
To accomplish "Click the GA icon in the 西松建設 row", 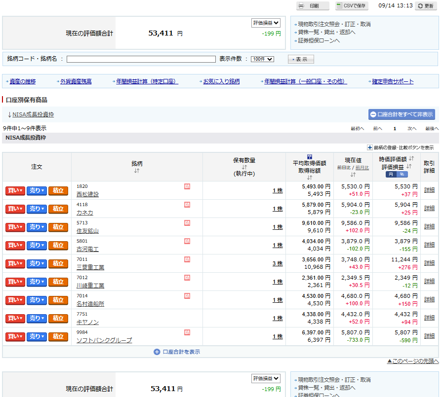I will (x=187, y=186).
